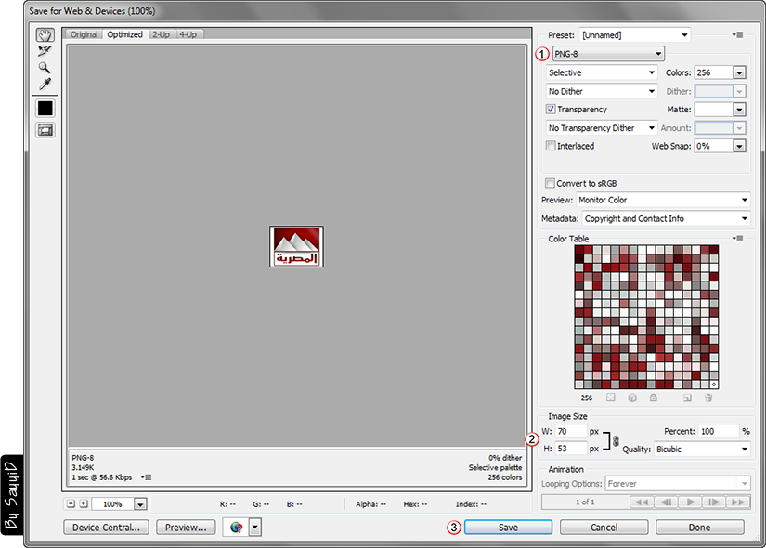Viewport: 766px width, 548px height.
Task: Switch to the 4-Up tab
Action: point(188,34)
